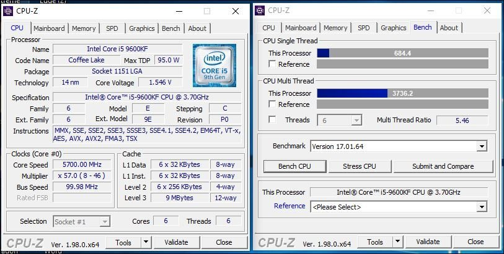This screenshot has height=254, width=504.
Task: Enable Reference checkbox under CPU Multi Thread
Action: tap(272, 104)
